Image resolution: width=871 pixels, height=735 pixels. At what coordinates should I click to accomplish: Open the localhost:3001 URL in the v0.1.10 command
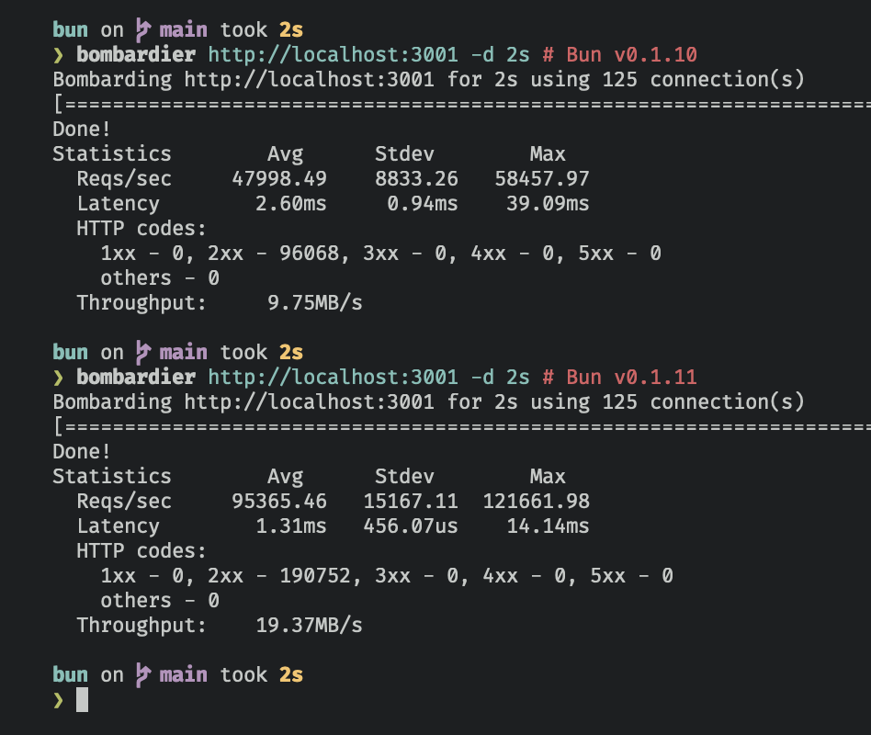point(333,54)
